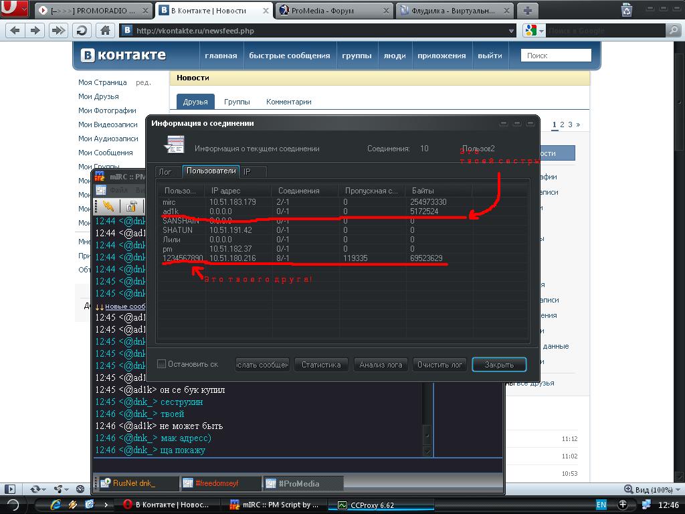Reload the current page
Image resolution: width=685 pixels, height=514 pixels.
click(x=81, y=30)
